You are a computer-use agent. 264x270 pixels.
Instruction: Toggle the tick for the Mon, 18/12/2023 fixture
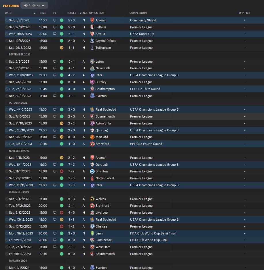point(7,233)
